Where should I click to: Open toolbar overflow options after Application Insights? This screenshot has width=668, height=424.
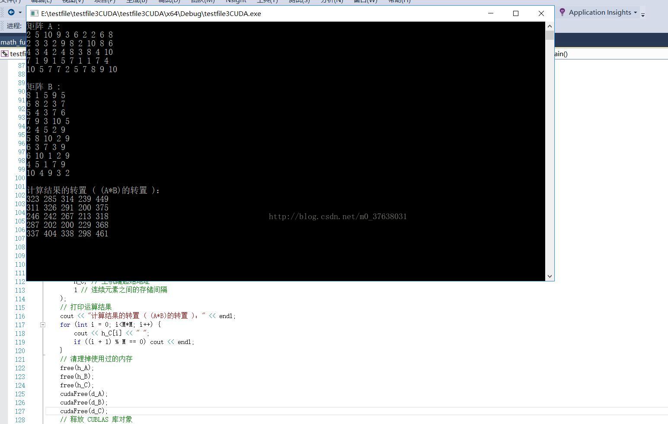coord(643,14)
